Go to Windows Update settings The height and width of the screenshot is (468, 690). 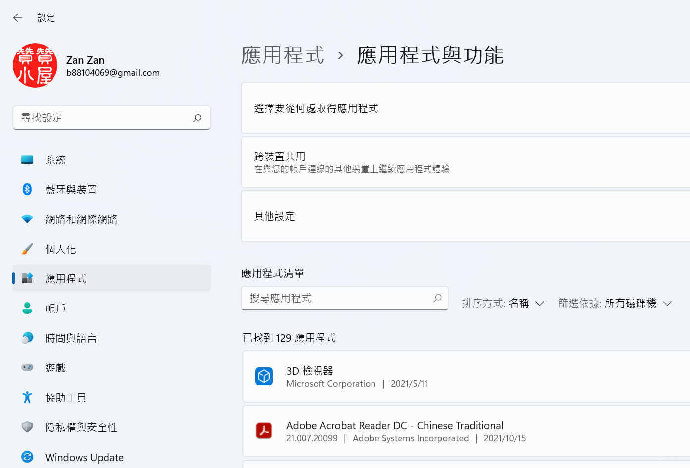112,457
